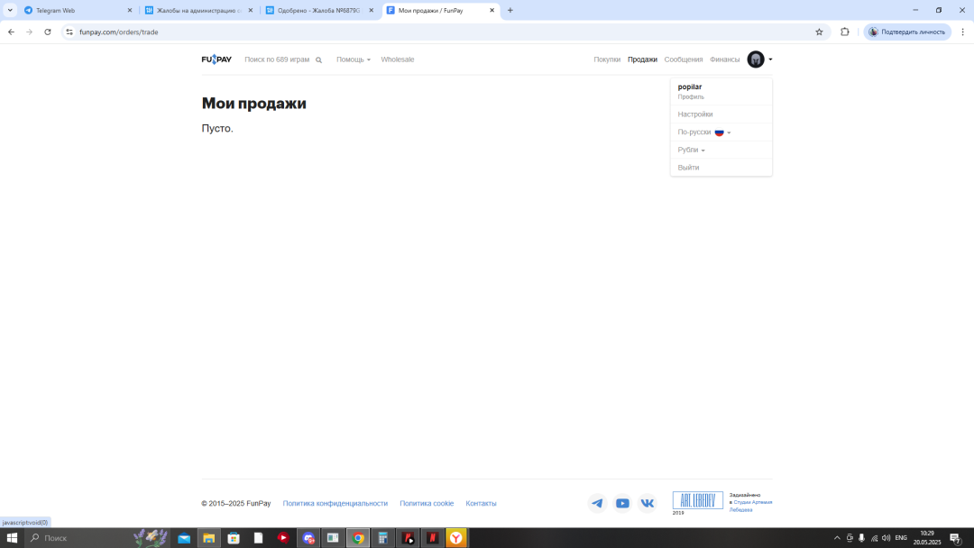
Task: Open Финансы in the header
Action: 724,59
